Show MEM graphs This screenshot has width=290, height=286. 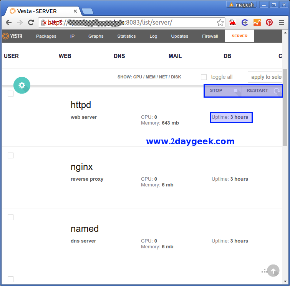[151, 77]
